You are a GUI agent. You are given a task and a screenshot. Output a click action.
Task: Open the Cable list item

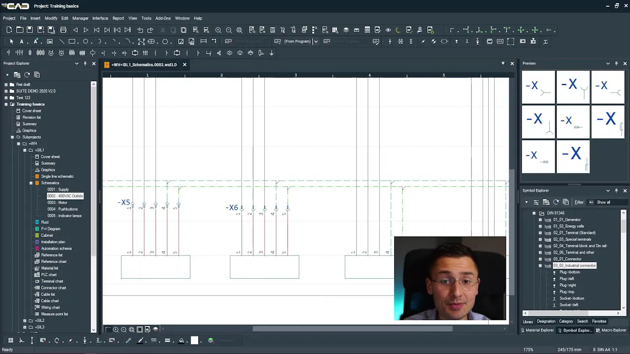[48, 295]
